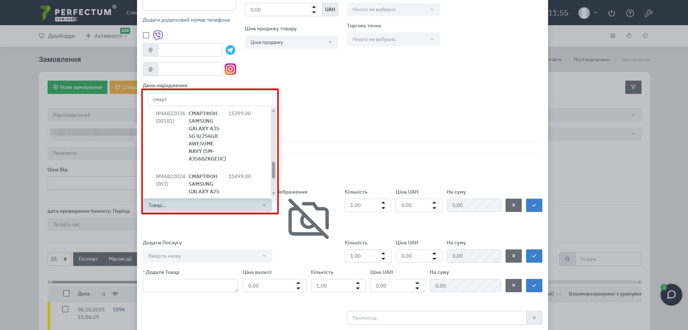Open the filter funnel button
Viewport: 688px width, 330px height.
point(633,87)
